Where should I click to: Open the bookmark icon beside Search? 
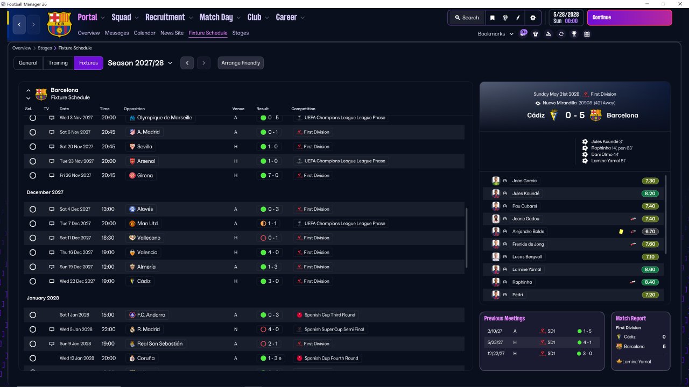pos(492,18)
